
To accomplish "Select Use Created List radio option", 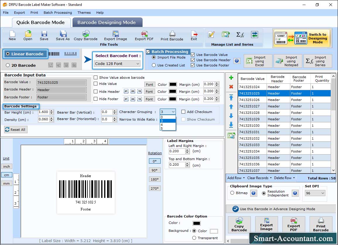I will (154, 65).
